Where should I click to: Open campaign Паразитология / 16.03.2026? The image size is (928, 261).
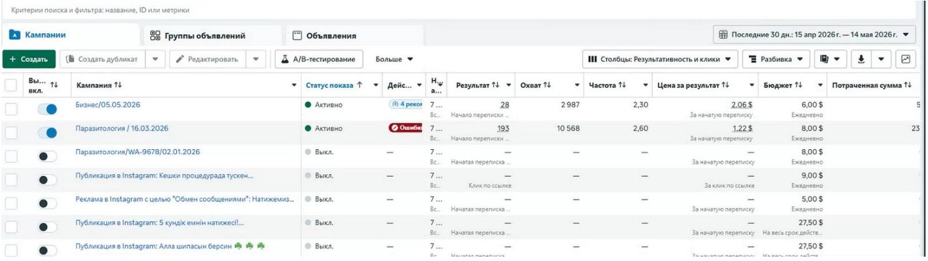click(122, 129)
